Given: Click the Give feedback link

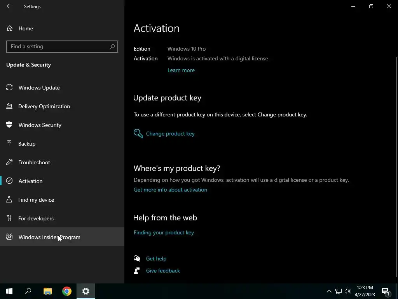Looking at the screenshot, I should pos(163,271).
